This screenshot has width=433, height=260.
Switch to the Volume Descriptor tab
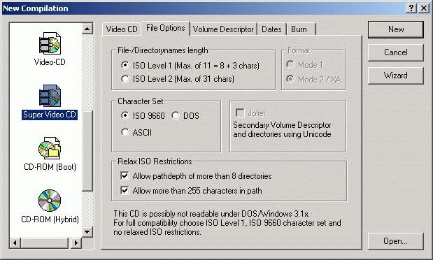223,29
